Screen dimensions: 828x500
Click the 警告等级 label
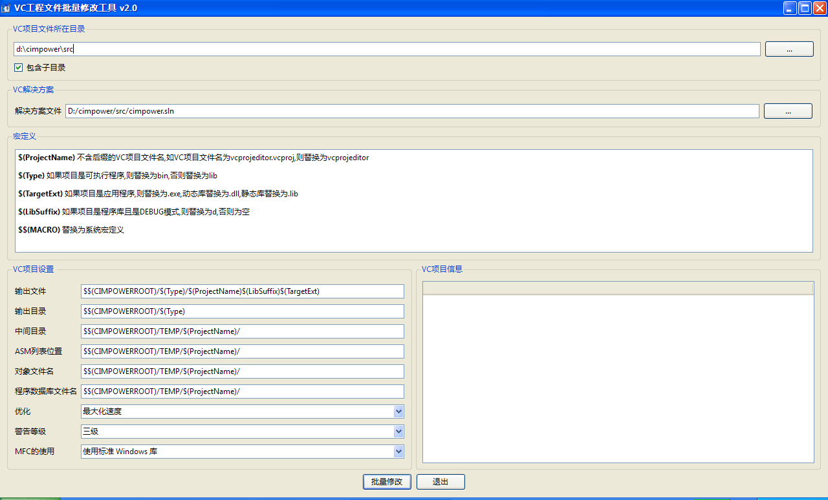[30, 432]
